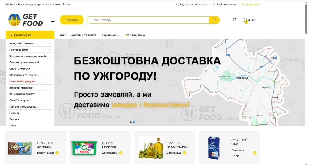Click the blue tea box thumbnail

click(x=214, y=148)
